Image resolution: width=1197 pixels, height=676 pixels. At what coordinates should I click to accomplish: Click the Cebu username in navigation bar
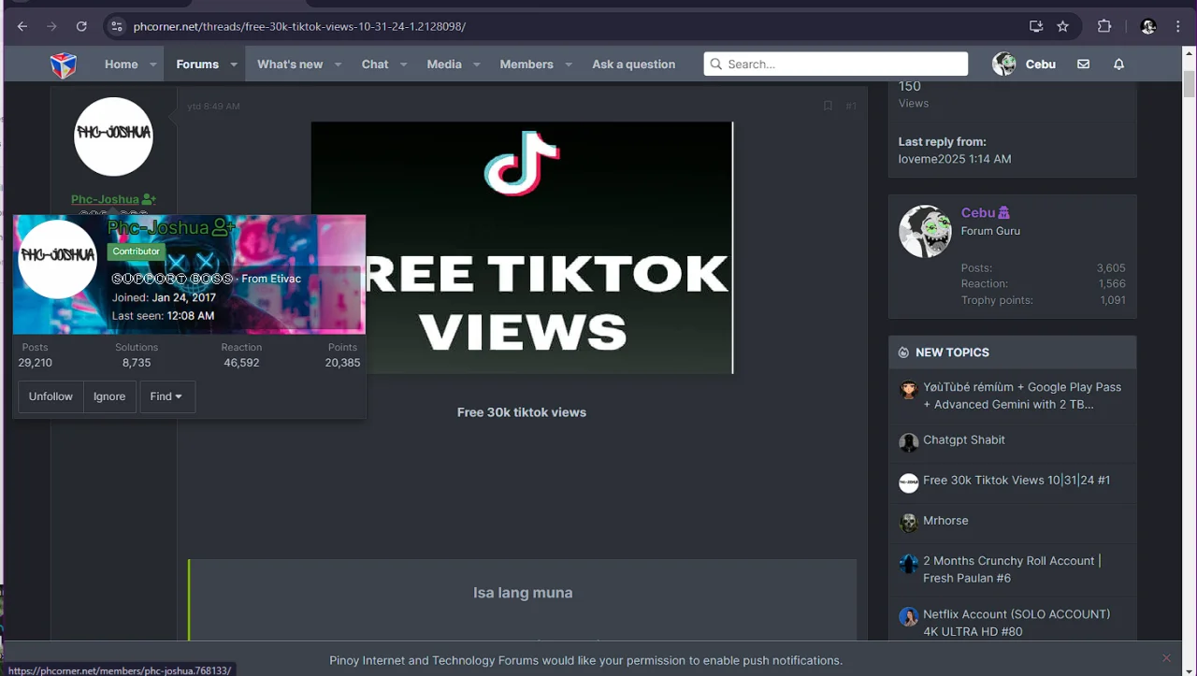point(1040,65)
